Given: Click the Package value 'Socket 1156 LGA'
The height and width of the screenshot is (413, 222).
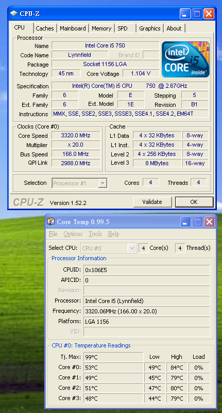Looking at the screenshot, I should (x=106, y=64).
